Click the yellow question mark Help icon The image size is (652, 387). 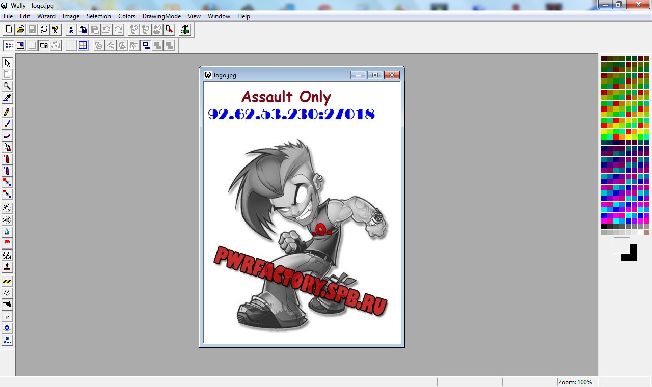pyautogui.click(x=55, y=30)
